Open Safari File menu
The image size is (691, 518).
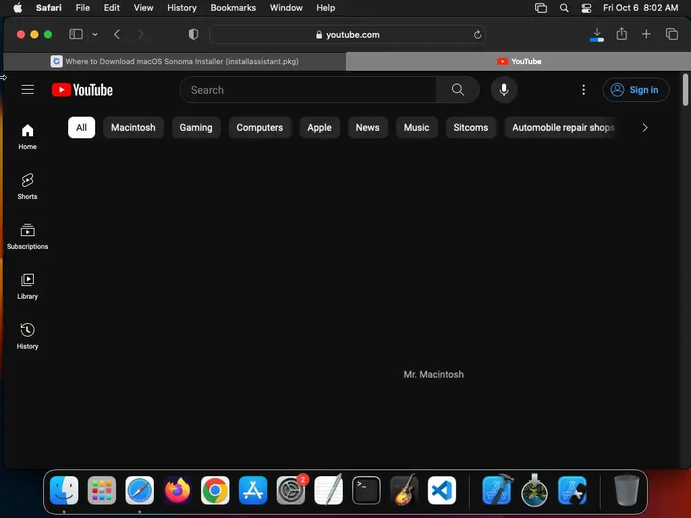click(82, 8)
